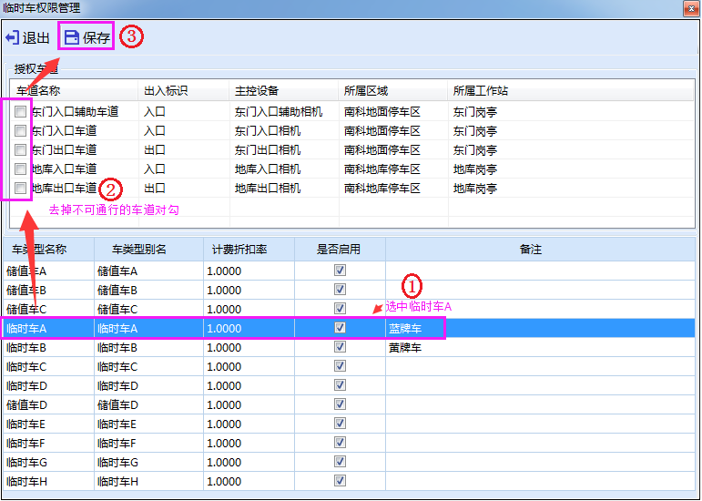Toggle 是否启用 checkbox for 临时车C
The width and height of the screenshot is (702, 501).
tap(340, 366)
